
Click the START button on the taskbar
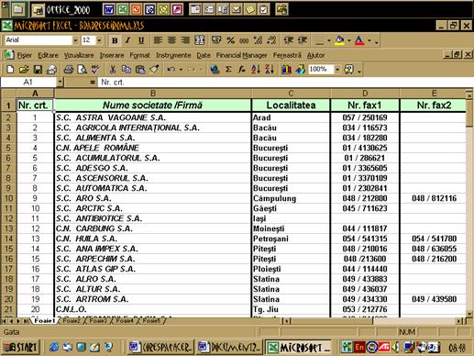coord(20,348)
